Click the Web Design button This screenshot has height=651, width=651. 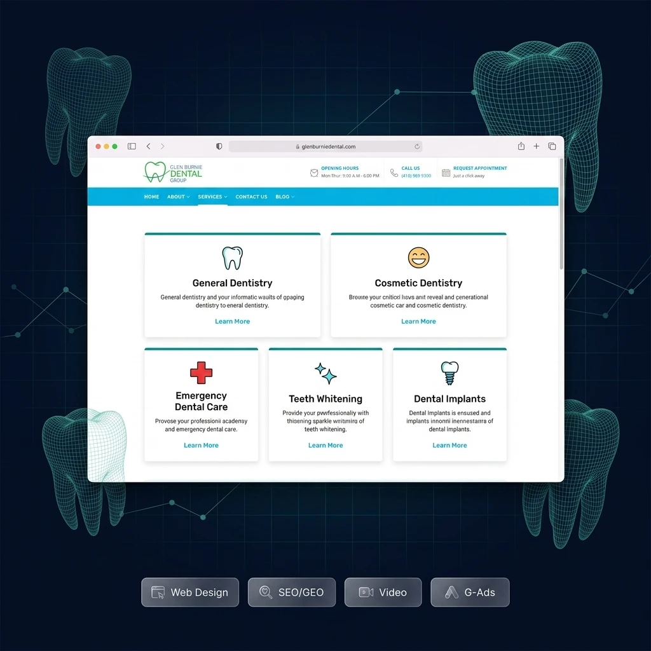coord(190,592)
